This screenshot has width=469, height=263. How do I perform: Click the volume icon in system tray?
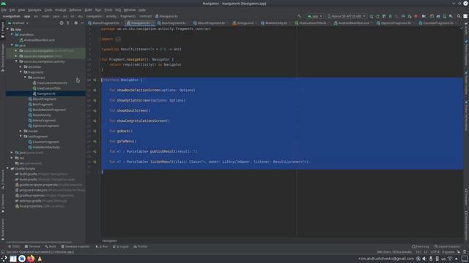pos(424,259)
